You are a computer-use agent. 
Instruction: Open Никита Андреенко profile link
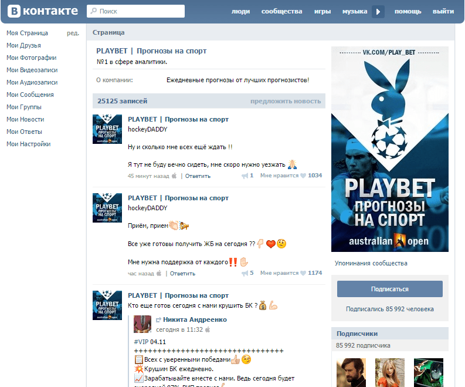(195, 319)
